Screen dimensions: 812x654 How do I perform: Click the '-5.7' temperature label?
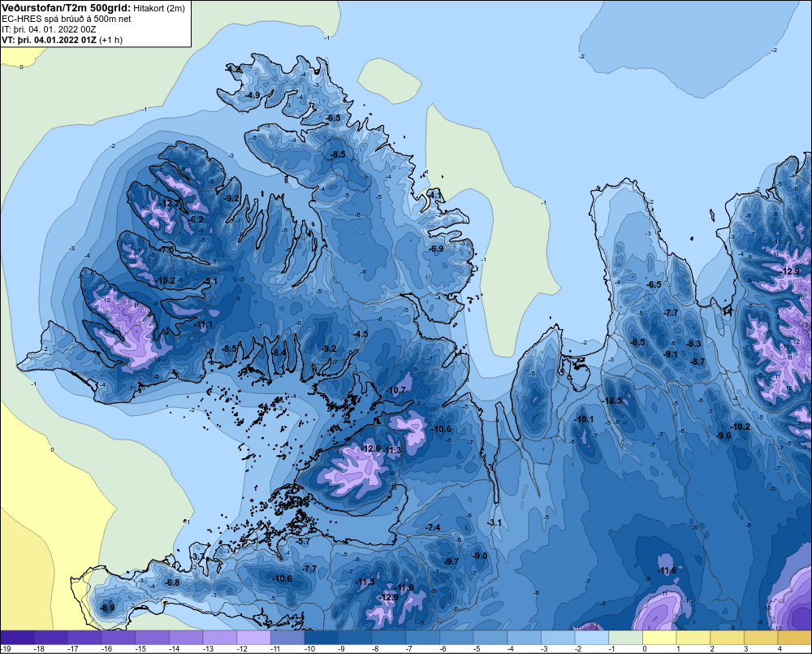[303, 542]
